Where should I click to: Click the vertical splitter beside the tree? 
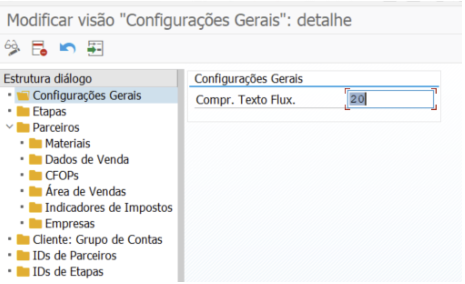coord(181,175)
